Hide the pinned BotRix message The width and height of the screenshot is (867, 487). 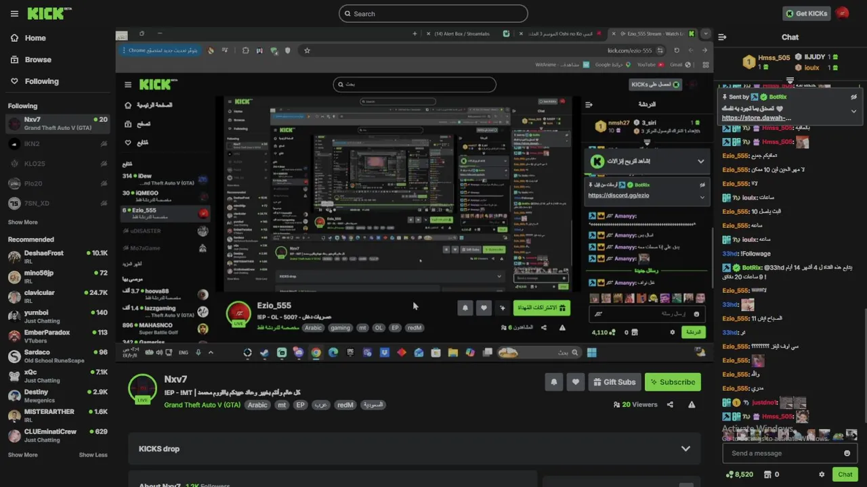[854, 97]
